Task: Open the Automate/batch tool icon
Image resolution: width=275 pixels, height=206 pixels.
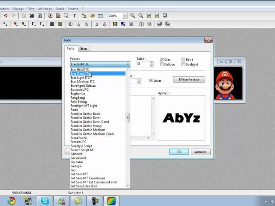Action: [x=93, y=16]
